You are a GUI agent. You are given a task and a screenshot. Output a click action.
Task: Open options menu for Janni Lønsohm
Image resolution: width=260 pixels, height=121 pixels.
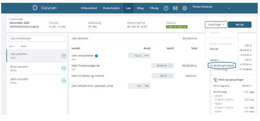pyautogui.click(x=64, y=81)
